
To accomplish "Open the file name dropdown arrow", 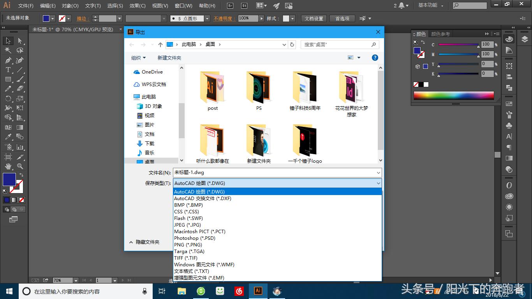I will click(x=378, y=172).
